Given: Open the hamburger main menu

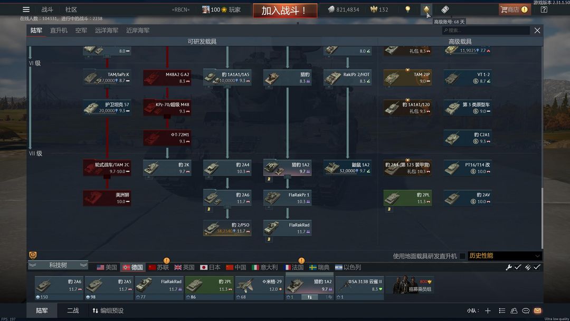Looking at the screenshot, I should pos(26,10).
